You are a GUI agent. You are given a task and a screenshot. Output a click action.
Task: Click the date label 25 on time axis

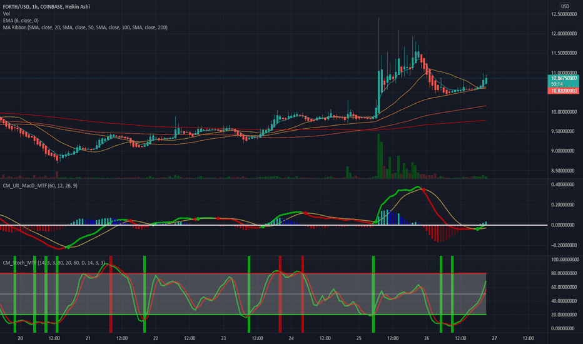359,338
